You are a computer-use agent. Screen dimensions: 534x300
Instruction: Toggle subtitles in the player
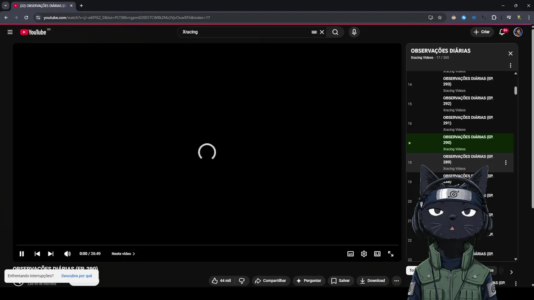pos(350,254)
